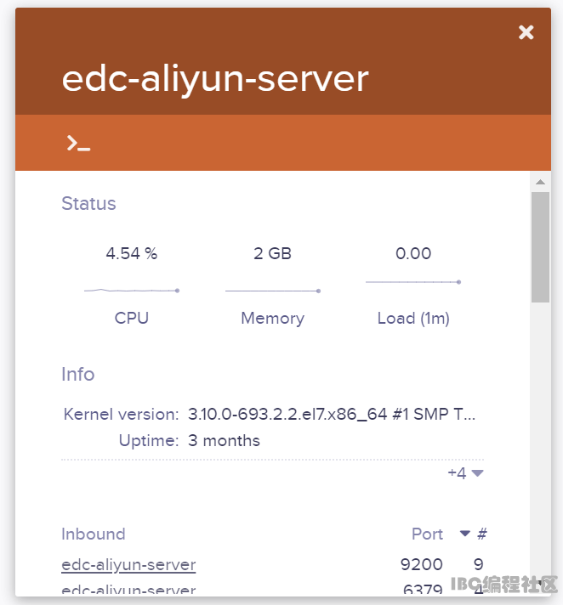Expand the +4 more info rows
Screen dimensions: 563x605
(465, 473)
